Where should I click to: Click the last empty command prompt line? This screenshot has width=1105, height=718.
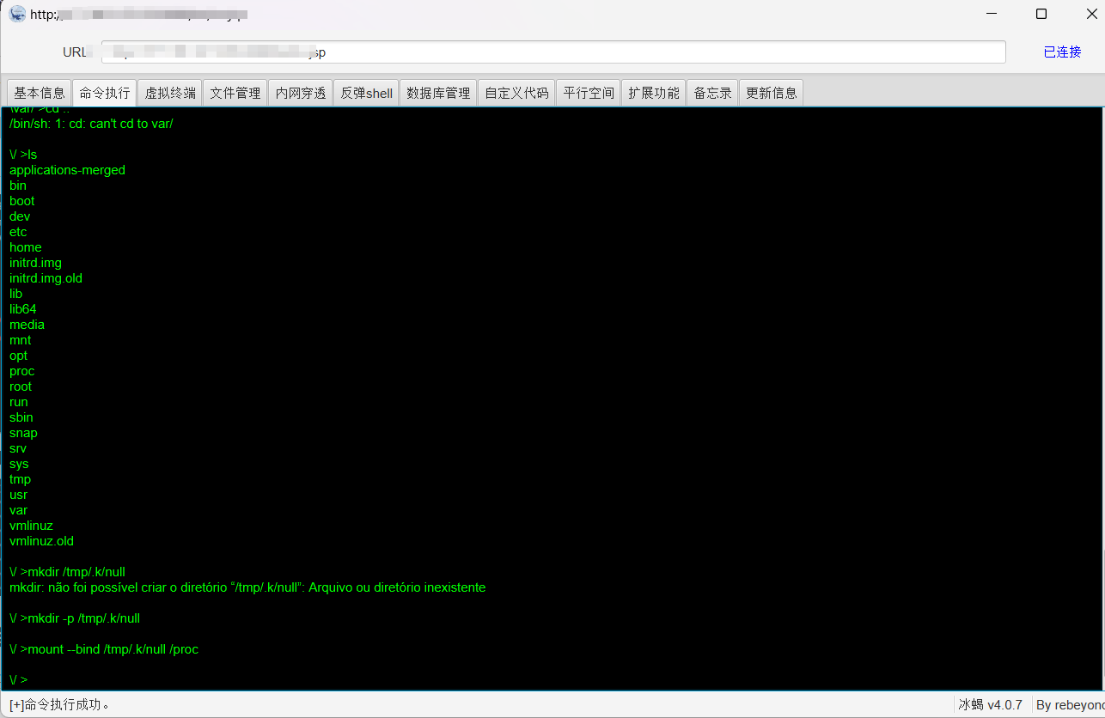19,680
